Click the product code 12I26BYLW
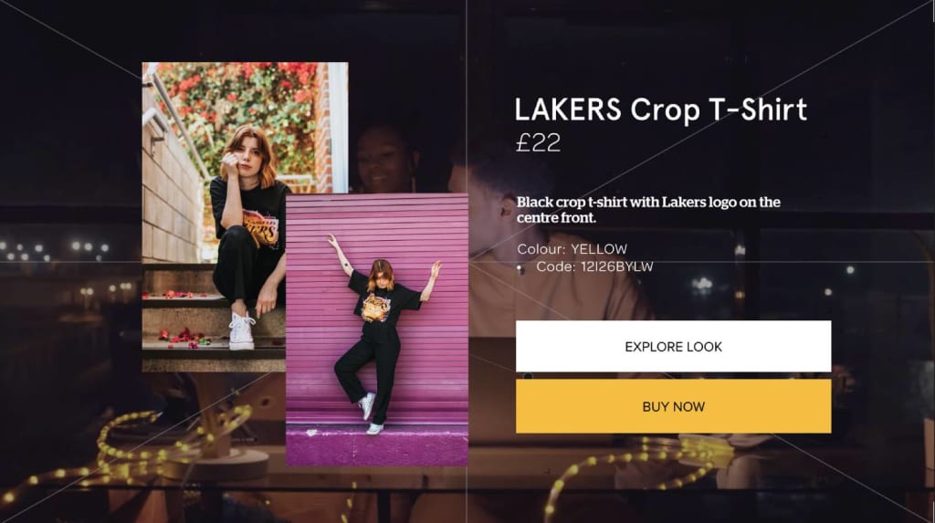The height and width of the screenshot is (523, 935). click(x=617, y=267)
